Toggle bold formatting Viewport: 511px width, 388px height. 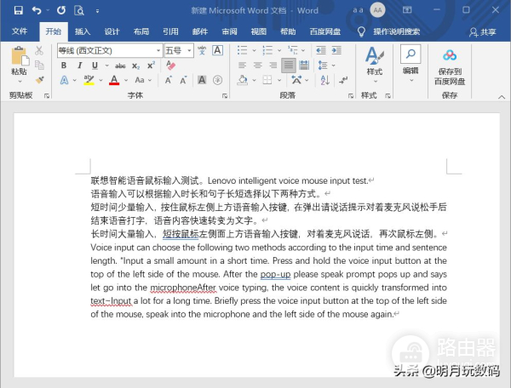[64, 66]
